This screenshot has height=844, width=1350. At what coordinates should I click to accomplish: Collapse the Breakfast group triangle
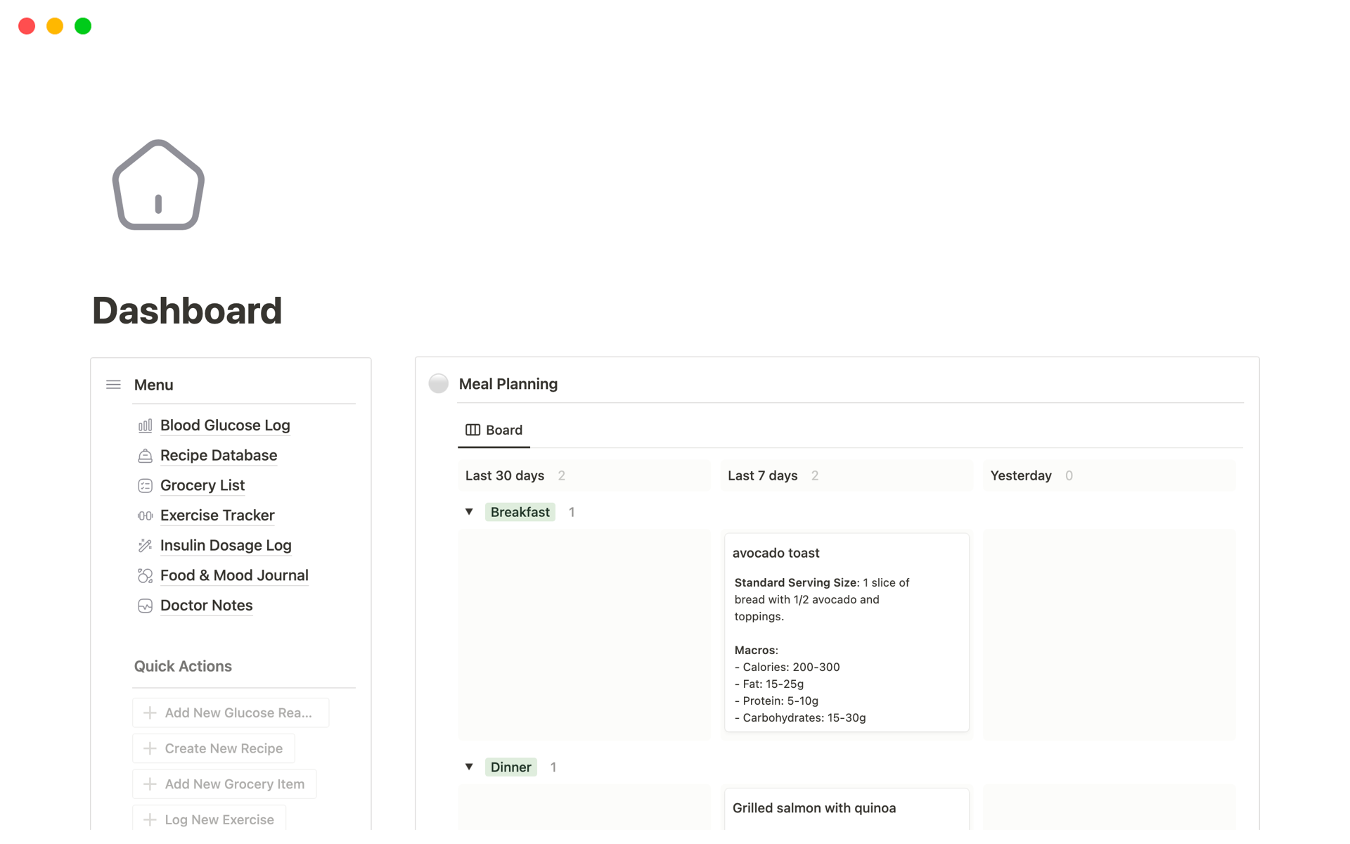[469, 512]
